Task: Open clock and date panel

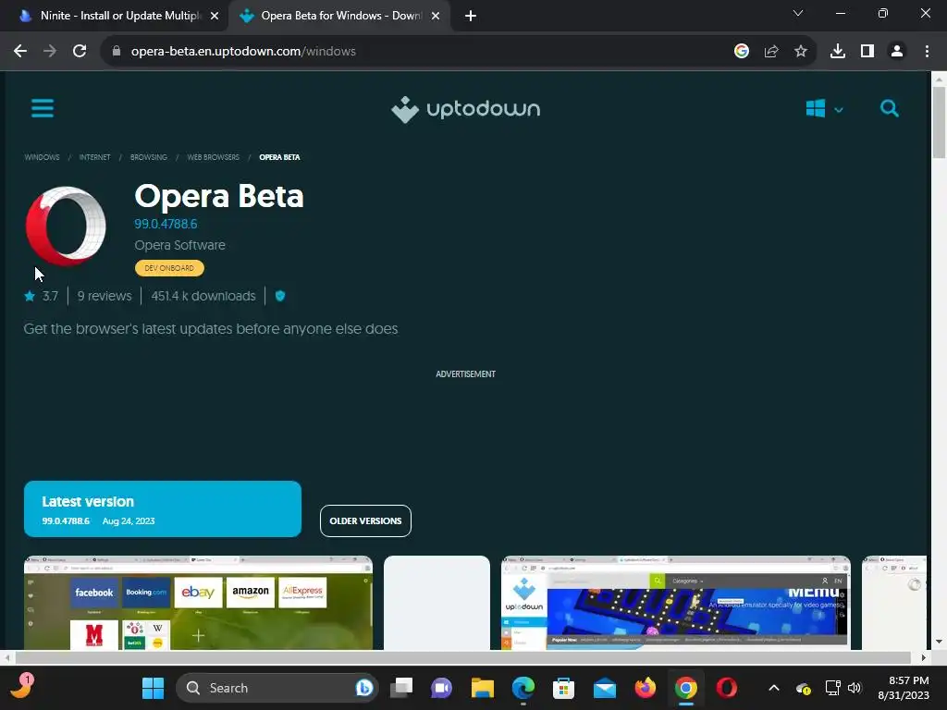Action: tap(904, 688)
